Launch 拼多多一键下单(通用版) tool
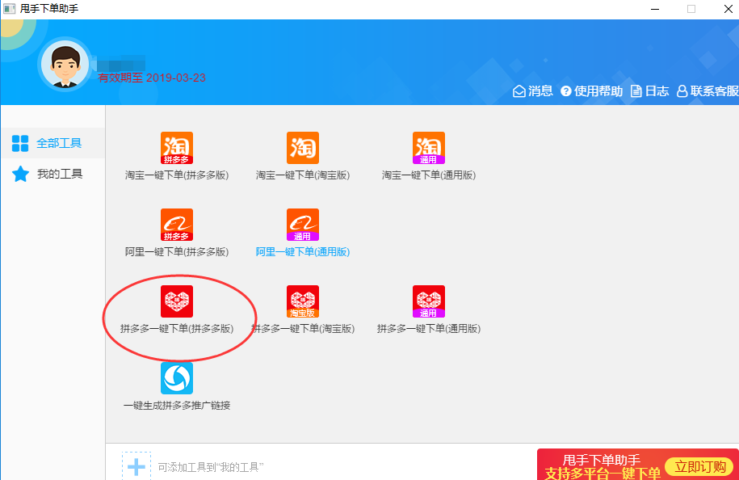The image size is (739, 480). click(x=429, y=301)
